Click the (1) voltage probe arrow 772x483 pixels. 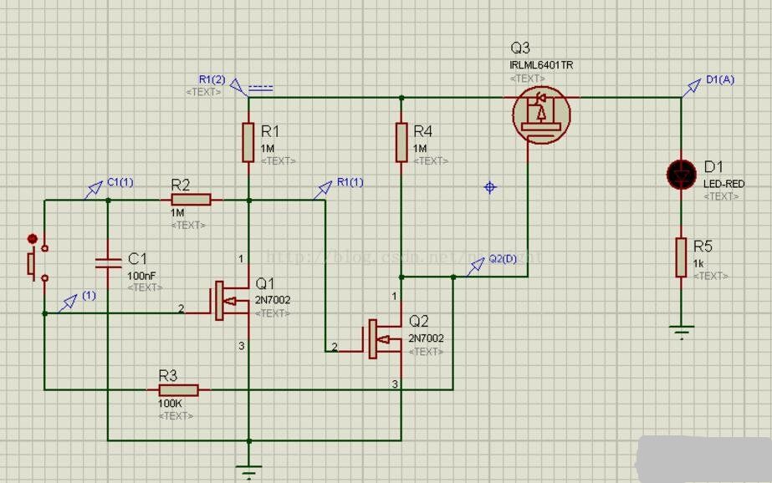[x=68, y=303]
